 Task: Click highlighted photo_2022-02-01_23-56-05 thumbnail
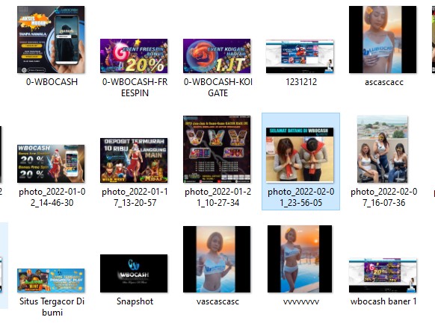[x=300, y=155]
